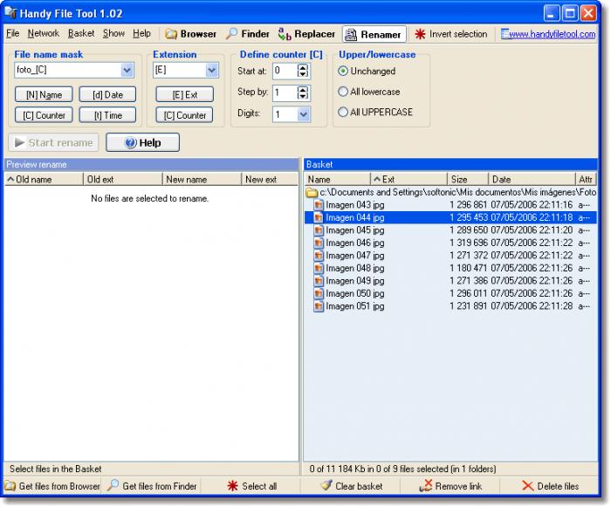Switch to the Replacer tool

point(306,34)
